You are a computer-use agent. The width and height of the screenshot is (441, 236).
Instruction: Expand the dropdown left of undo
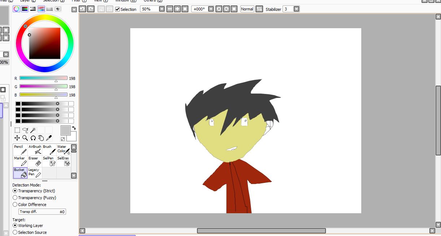coord(74,9)
